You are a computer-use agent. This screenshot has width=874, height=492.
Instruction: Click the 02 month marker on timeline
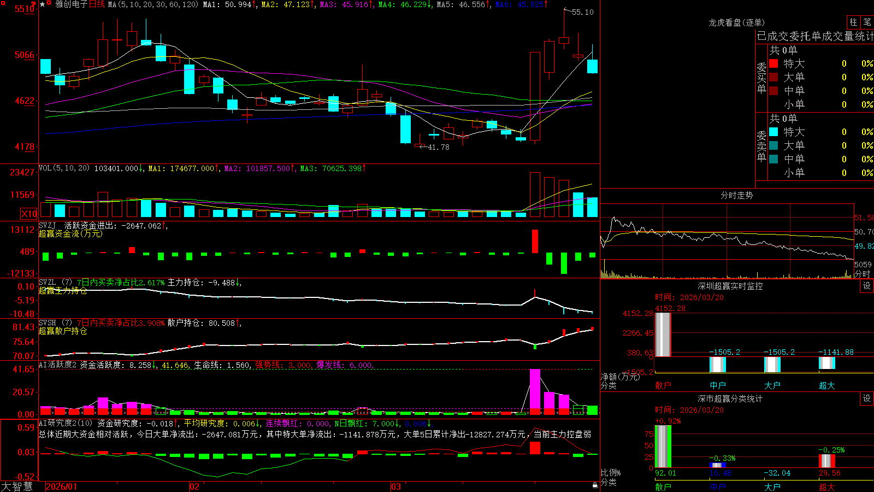(194, 487)
